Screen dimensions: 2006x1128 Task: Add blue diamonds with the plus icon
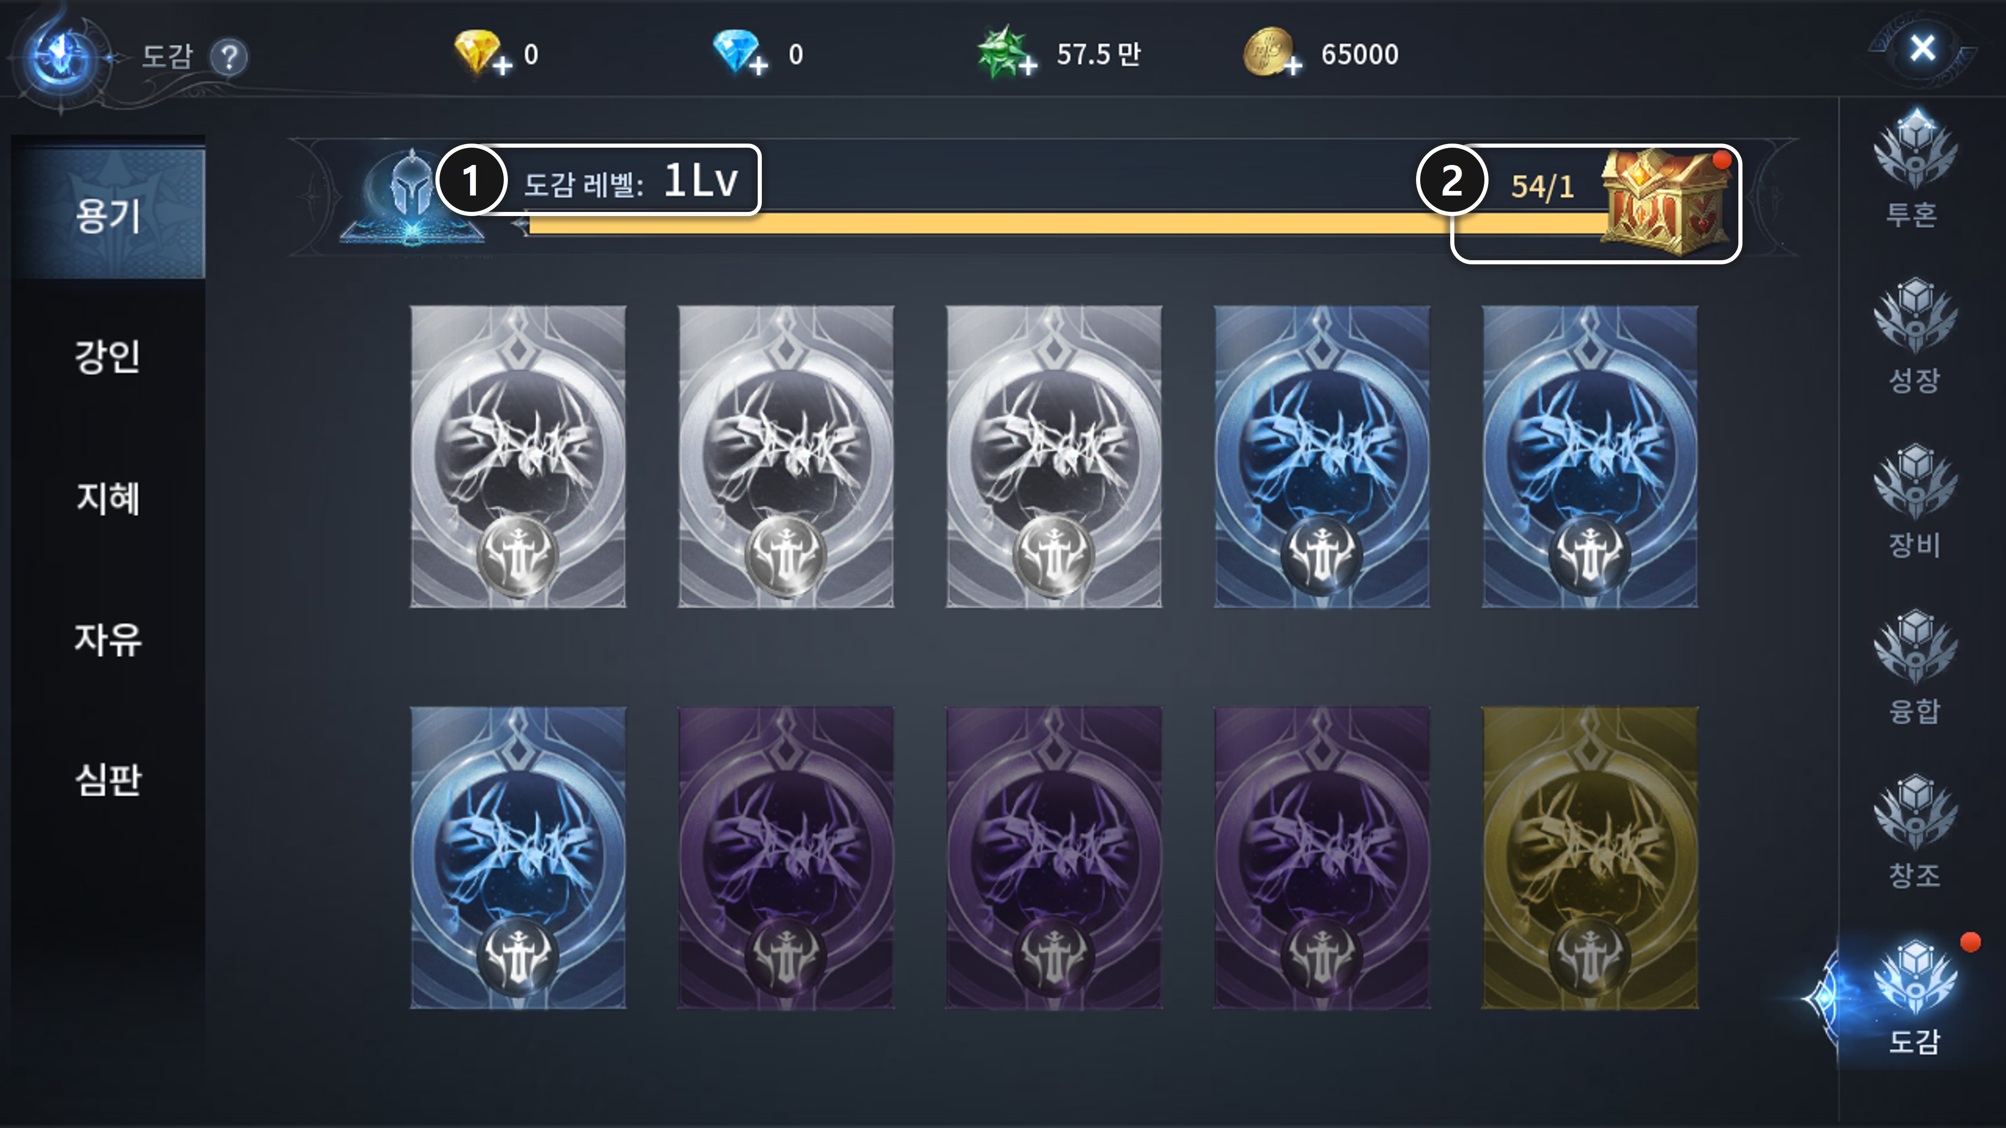(x=759, y=66)
